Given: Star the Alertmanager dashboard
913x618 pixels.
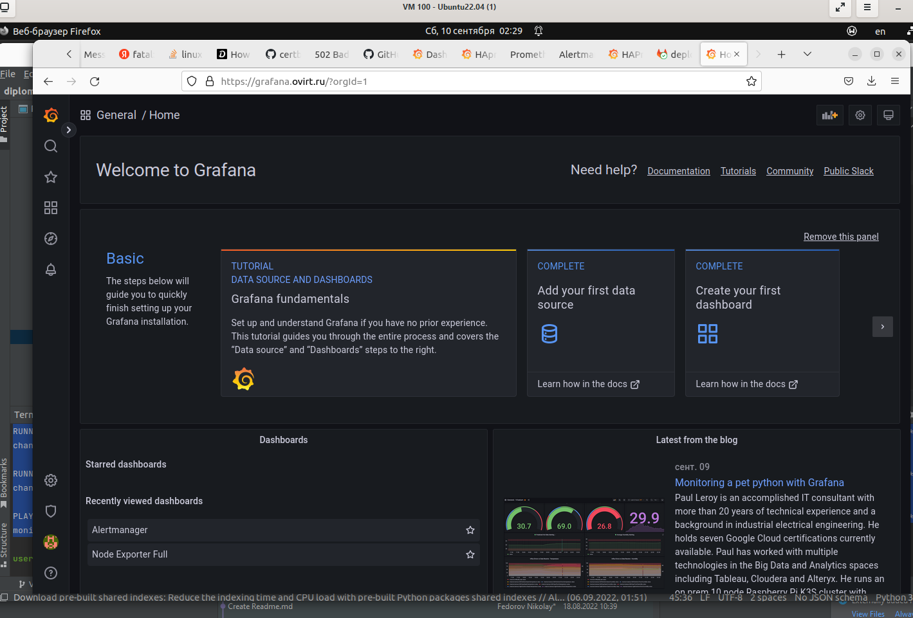Looking at the screenshot, I should (x=470, y=530).
